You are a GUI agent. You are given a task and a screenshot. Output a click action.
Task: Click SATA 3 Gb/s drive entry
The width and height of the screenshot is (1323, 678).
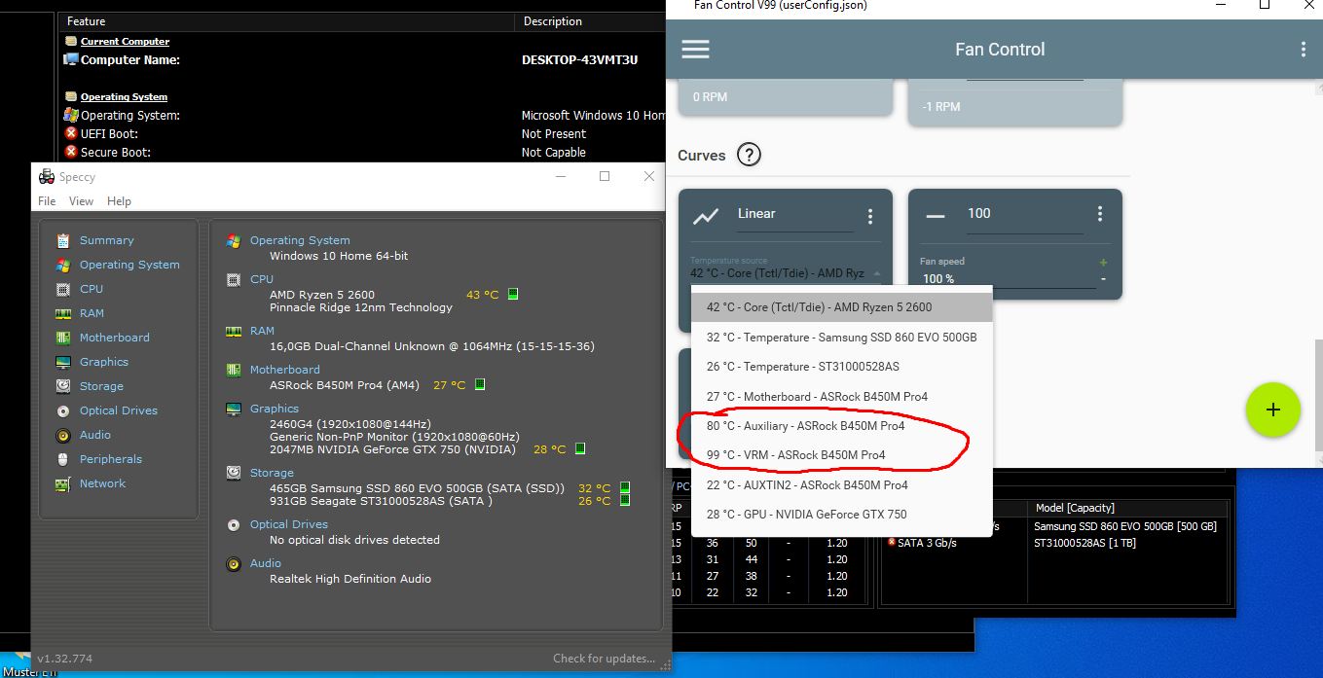tap(927, 543)
